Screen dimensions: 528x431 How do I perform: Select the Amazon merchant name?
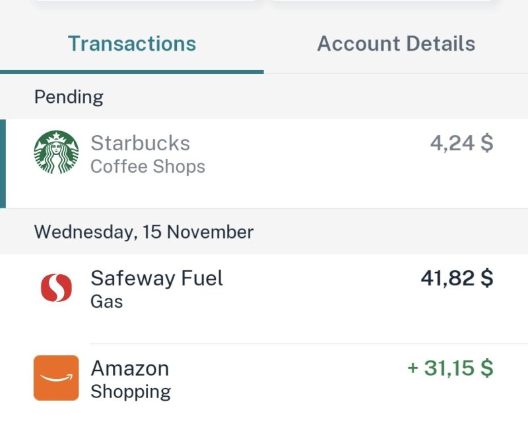129,368
